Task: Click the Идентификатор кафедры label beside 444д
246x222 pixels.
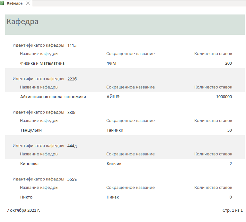Action: coord(39,146)
